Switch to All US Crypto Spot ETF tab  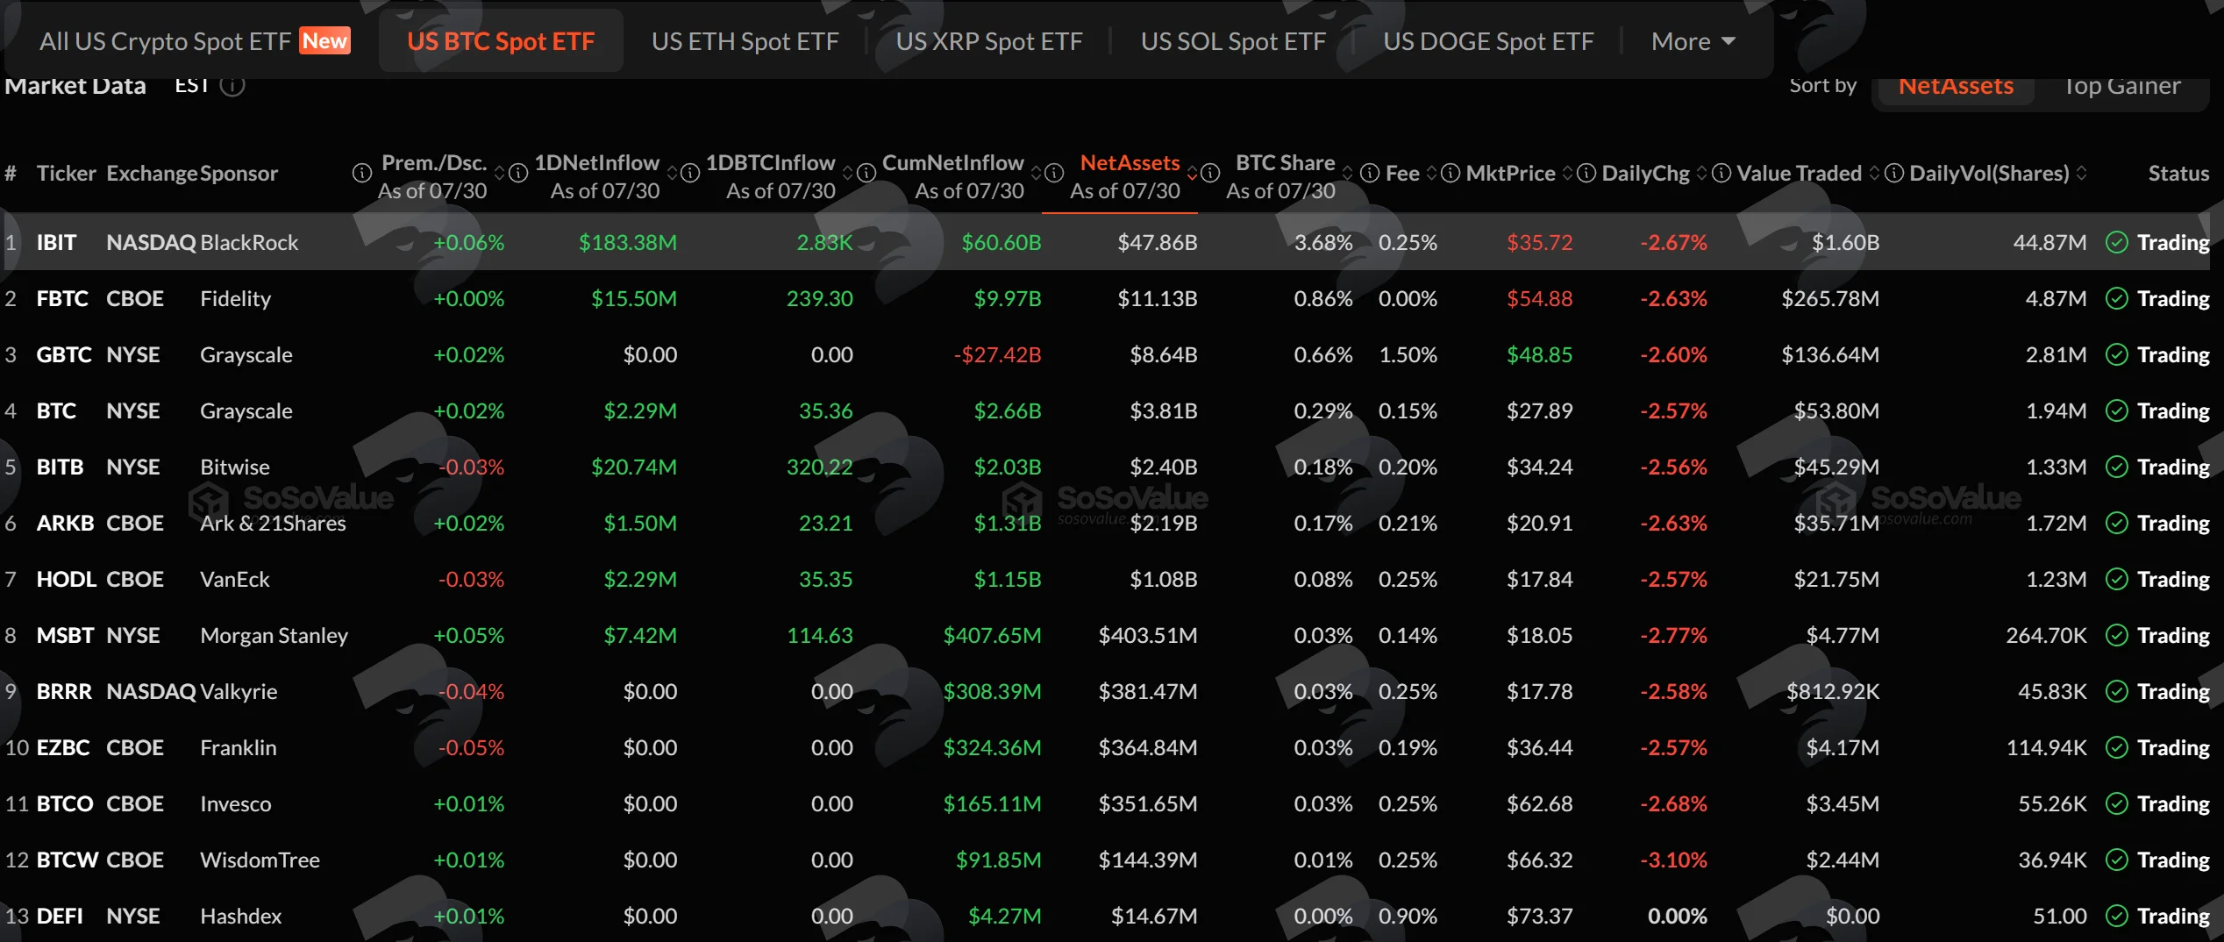[195, 41]
